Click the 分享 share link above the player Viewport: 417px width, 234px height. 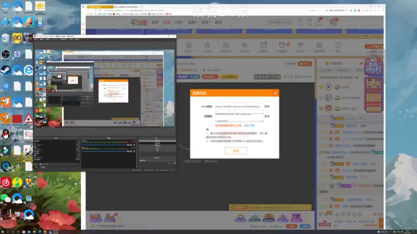(x=289, y=76)
